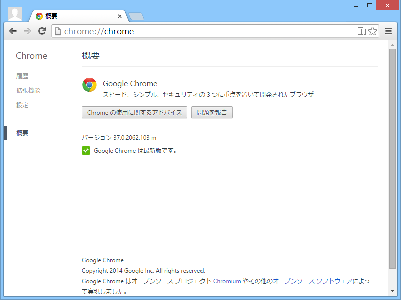The image size is (401, 300).
Task: Click the page/device icon in the address bar
Action: pos(361,31)
